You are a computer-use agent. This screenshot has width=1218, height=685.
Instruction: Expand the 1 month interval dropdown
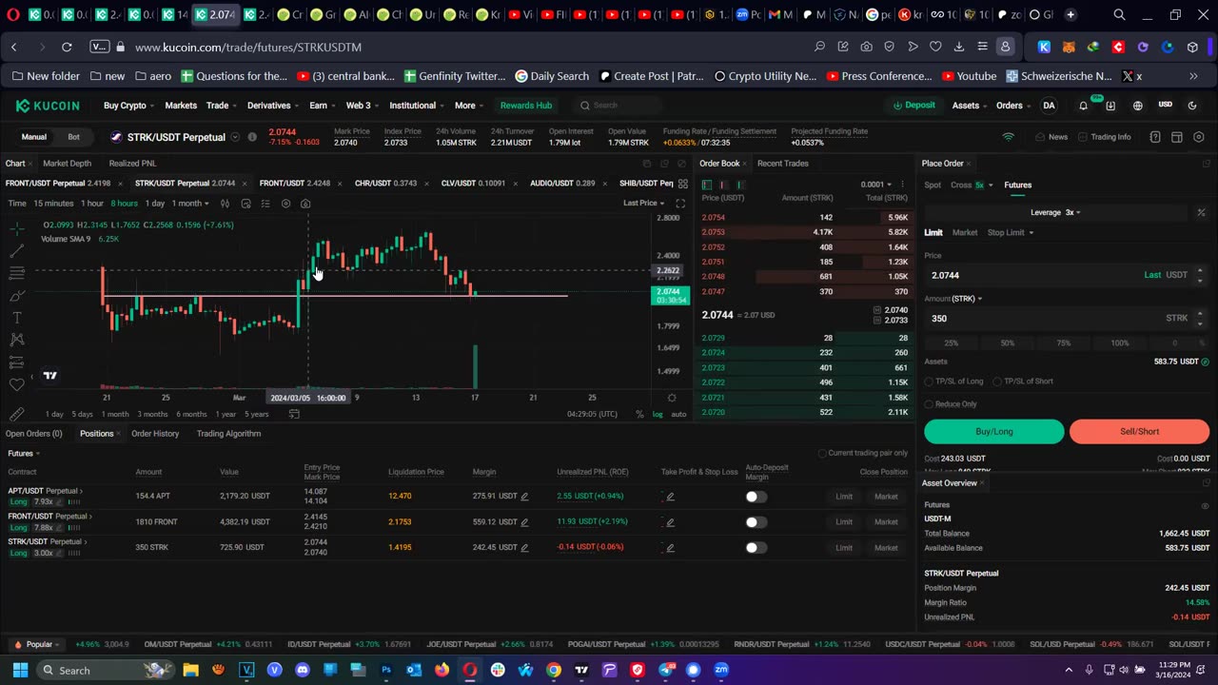tap(189, 204)
